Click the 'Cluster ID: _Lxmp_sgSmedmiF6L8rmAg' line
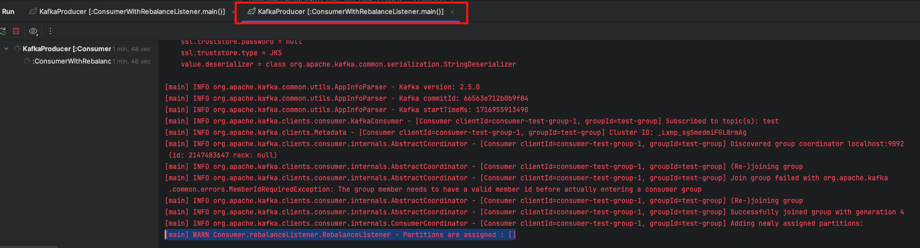This screenshot has width=920, height=248. [456, 132]
